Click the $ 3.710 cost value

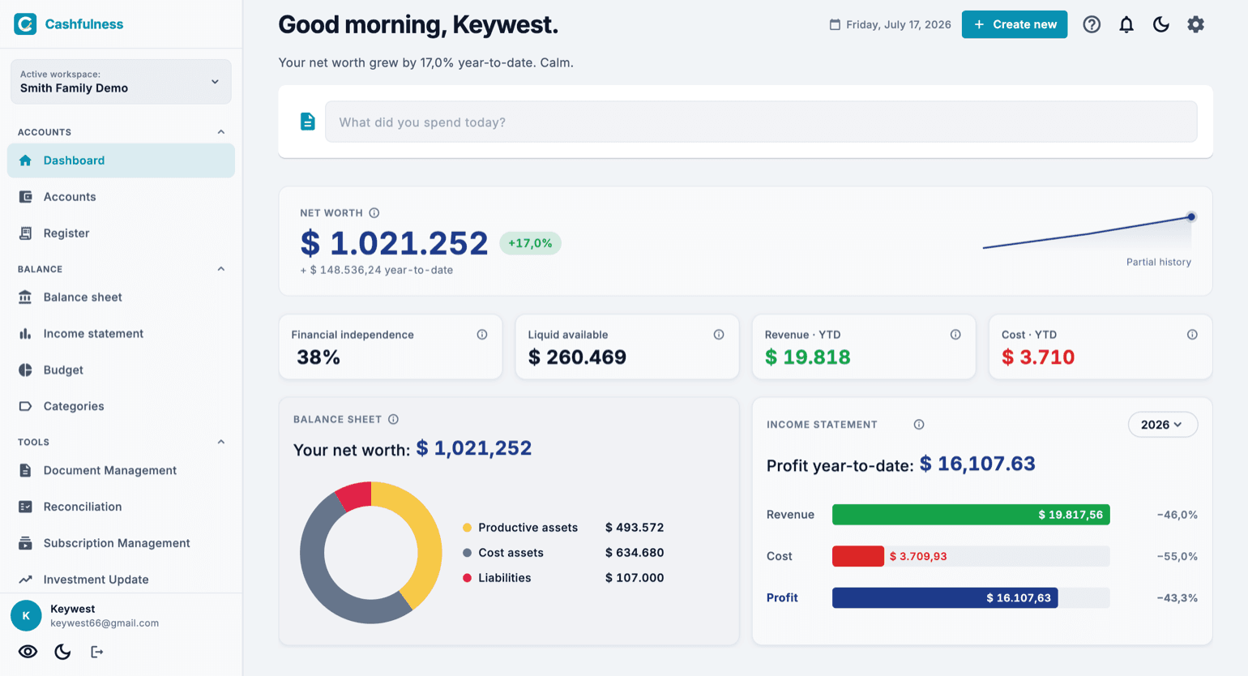tap(1038, 357)
